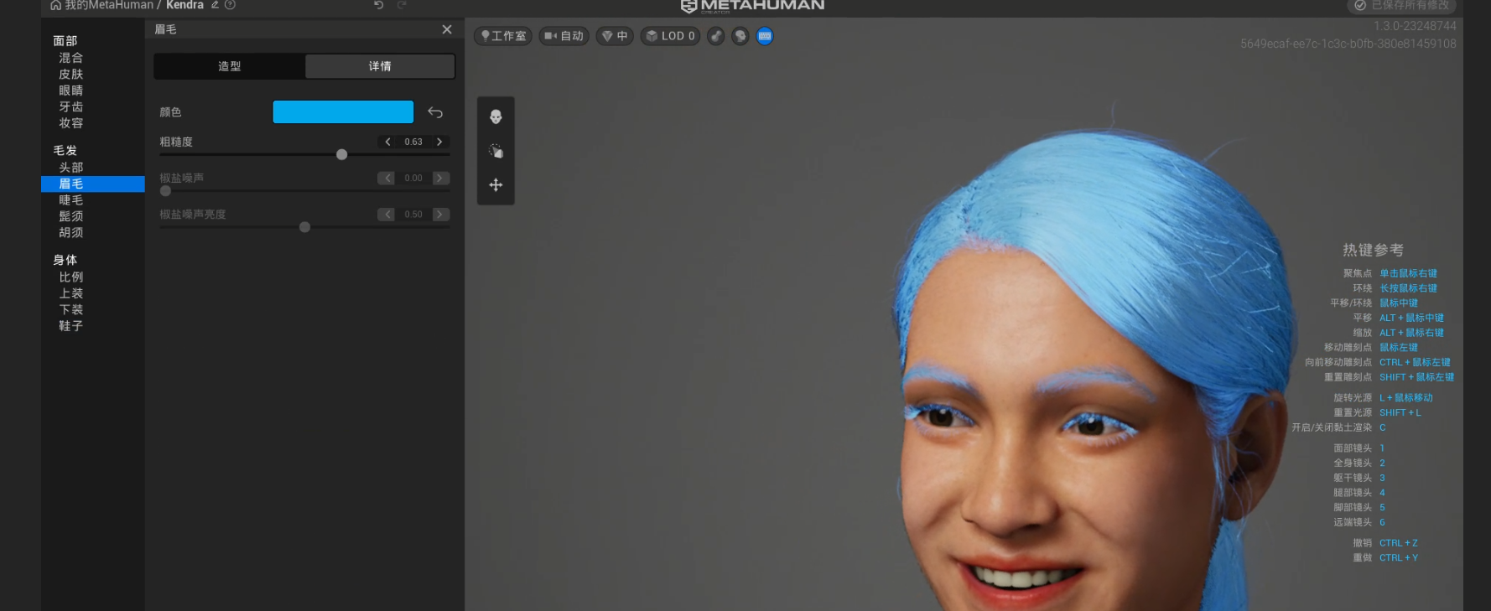Click the SHIFT + L hotkey text

pos(1400,412)
